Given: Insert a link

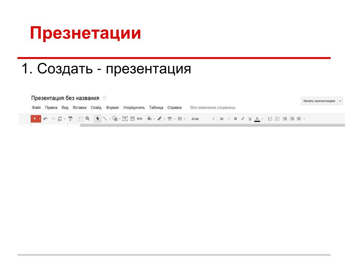Looking at the screenshot, I should 139,119.
